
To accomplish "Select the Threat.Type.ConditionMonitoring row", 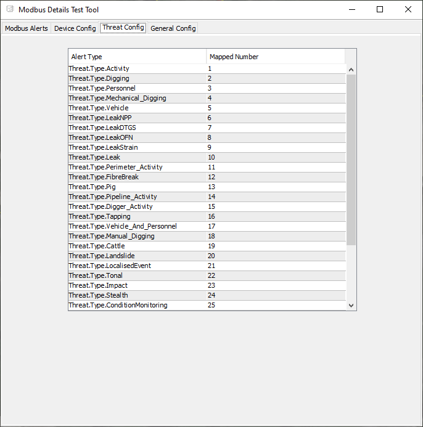I will point(207,305).
